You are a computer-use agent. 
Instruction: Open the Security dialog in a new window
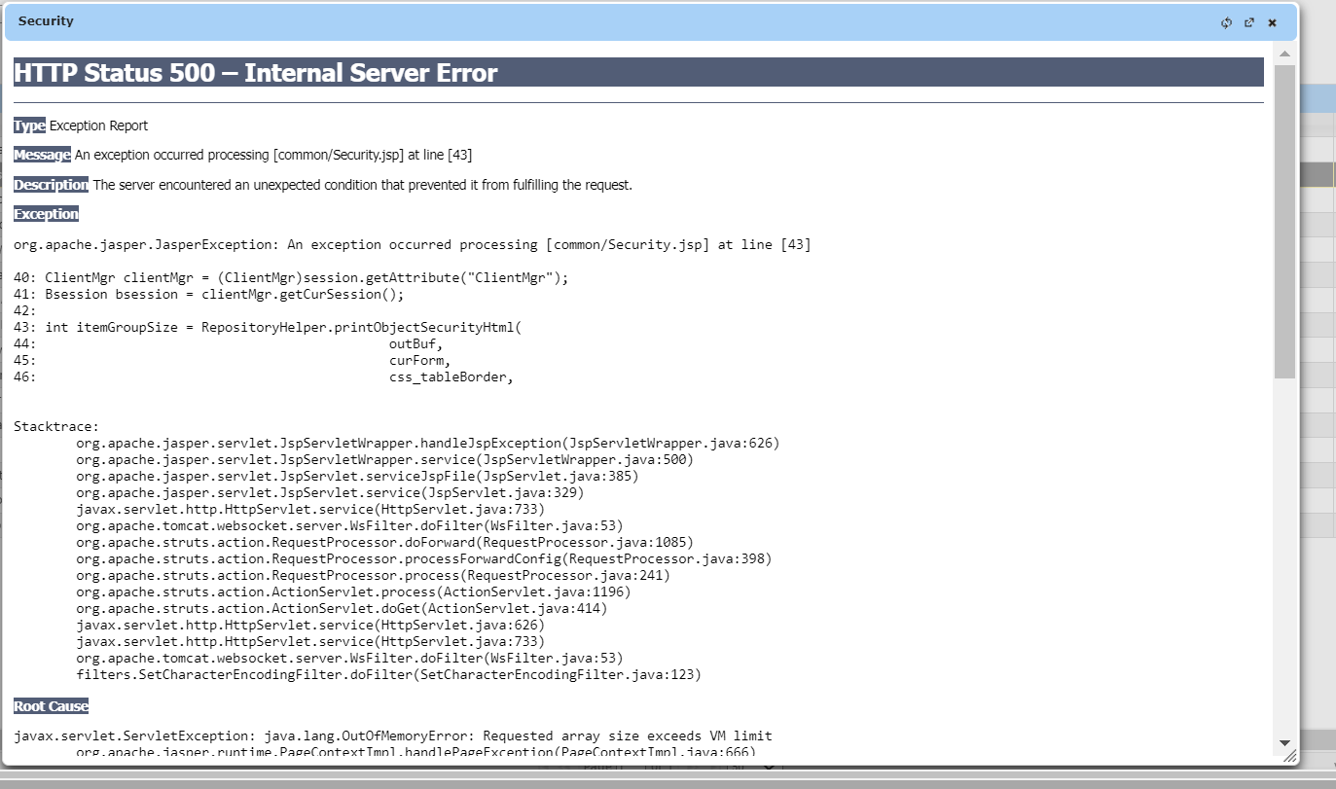1249,22
